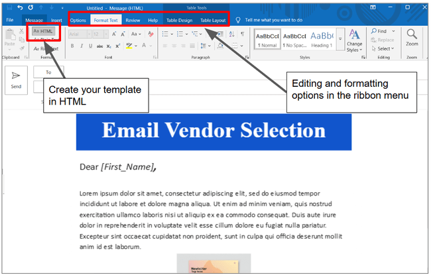Toggle Subscript formatting

(x=109, y=46)
